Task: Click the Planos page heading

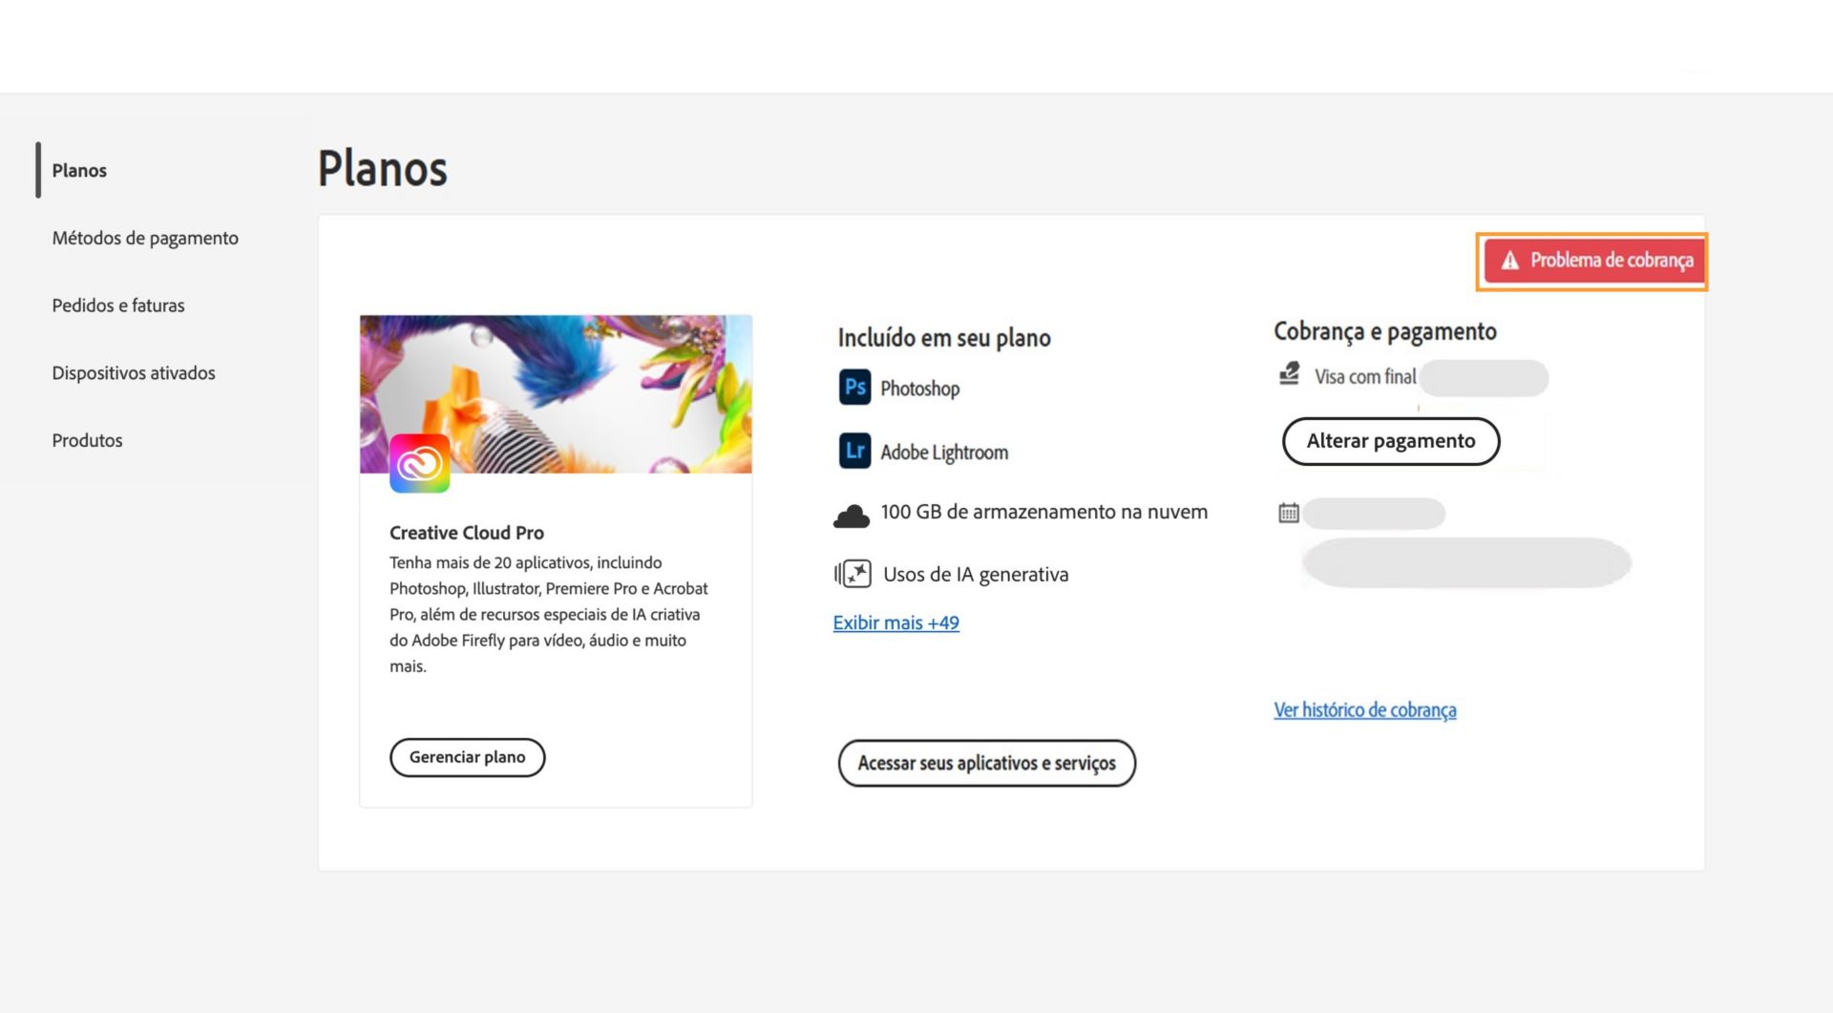Action: coord(383,168)
